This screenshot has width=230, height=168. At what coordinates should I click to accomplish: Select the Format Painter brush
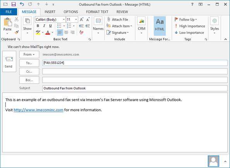[x=16, y=32]
